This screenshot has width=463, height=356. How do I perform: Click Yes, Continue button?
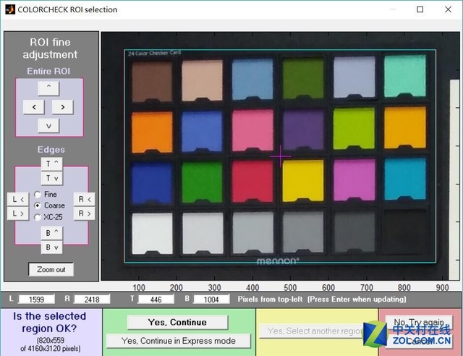pyautogui.click(x=177, y=322)
